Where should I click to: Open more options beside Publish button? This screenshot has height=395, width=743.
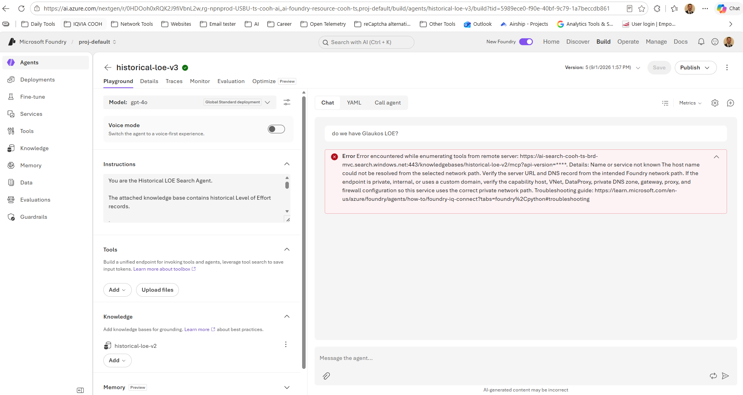click(x=727, y=67)
